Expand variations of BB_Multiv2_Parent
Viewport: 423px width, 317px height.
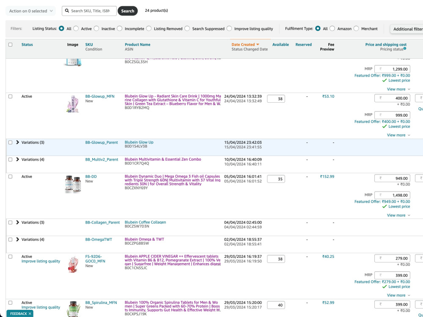coord(17,159)
